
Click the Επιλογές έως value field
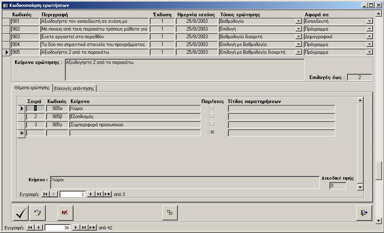[360, 77]
